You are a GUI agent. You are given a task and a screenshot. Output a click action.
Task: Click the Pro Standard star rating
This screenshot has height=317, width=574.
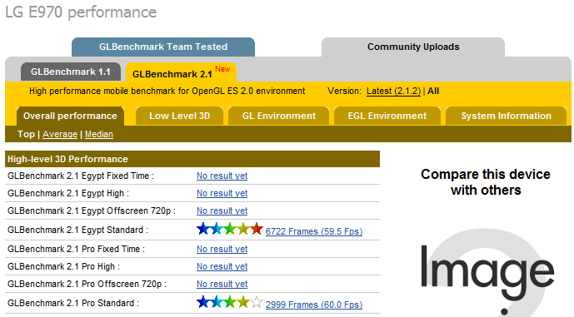(230, 302)
